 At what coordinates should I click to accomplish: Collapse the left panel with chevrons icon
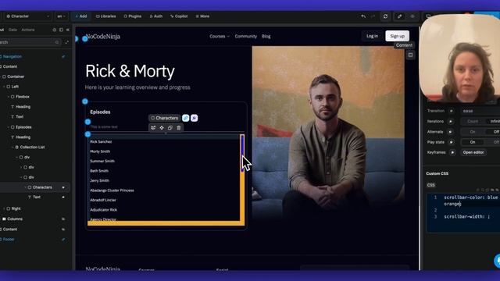tap(68, 30)
